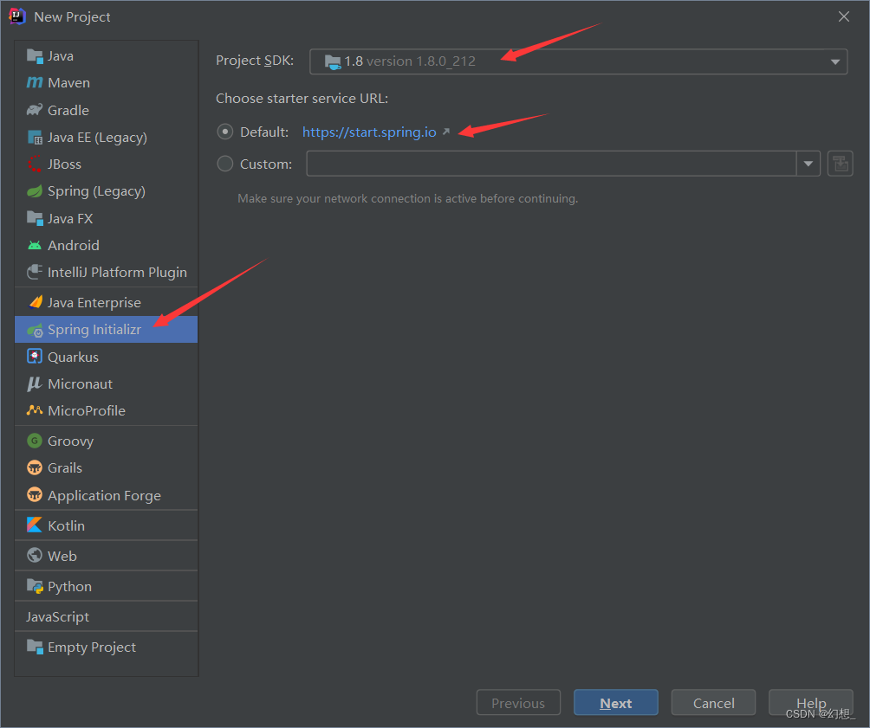Click the Maven 'm' icon
The width and height of the screenshot is (870, 728).
(x=35, y=82)
